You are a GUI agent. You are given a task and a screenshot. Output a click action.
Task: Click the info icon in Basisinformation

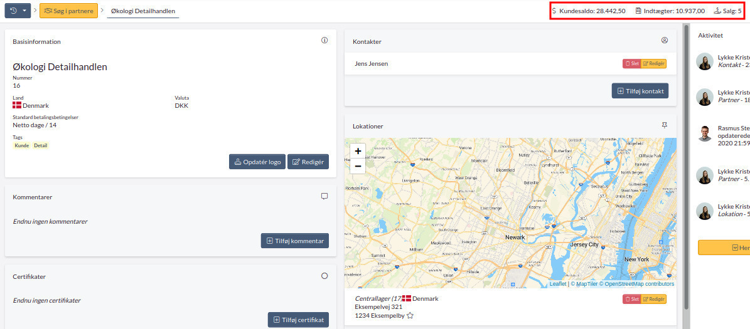(x=324, y=41)
